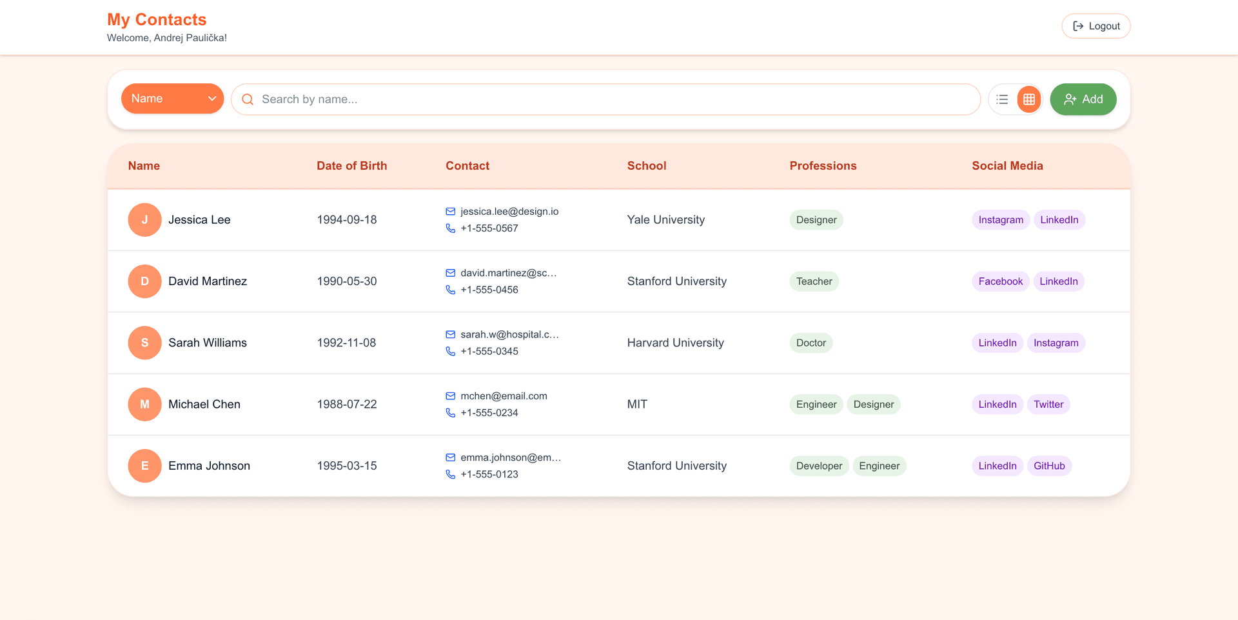This screenshot has width=1238, height=620.
Task: Log out of the account
Action: [1096, 26]
